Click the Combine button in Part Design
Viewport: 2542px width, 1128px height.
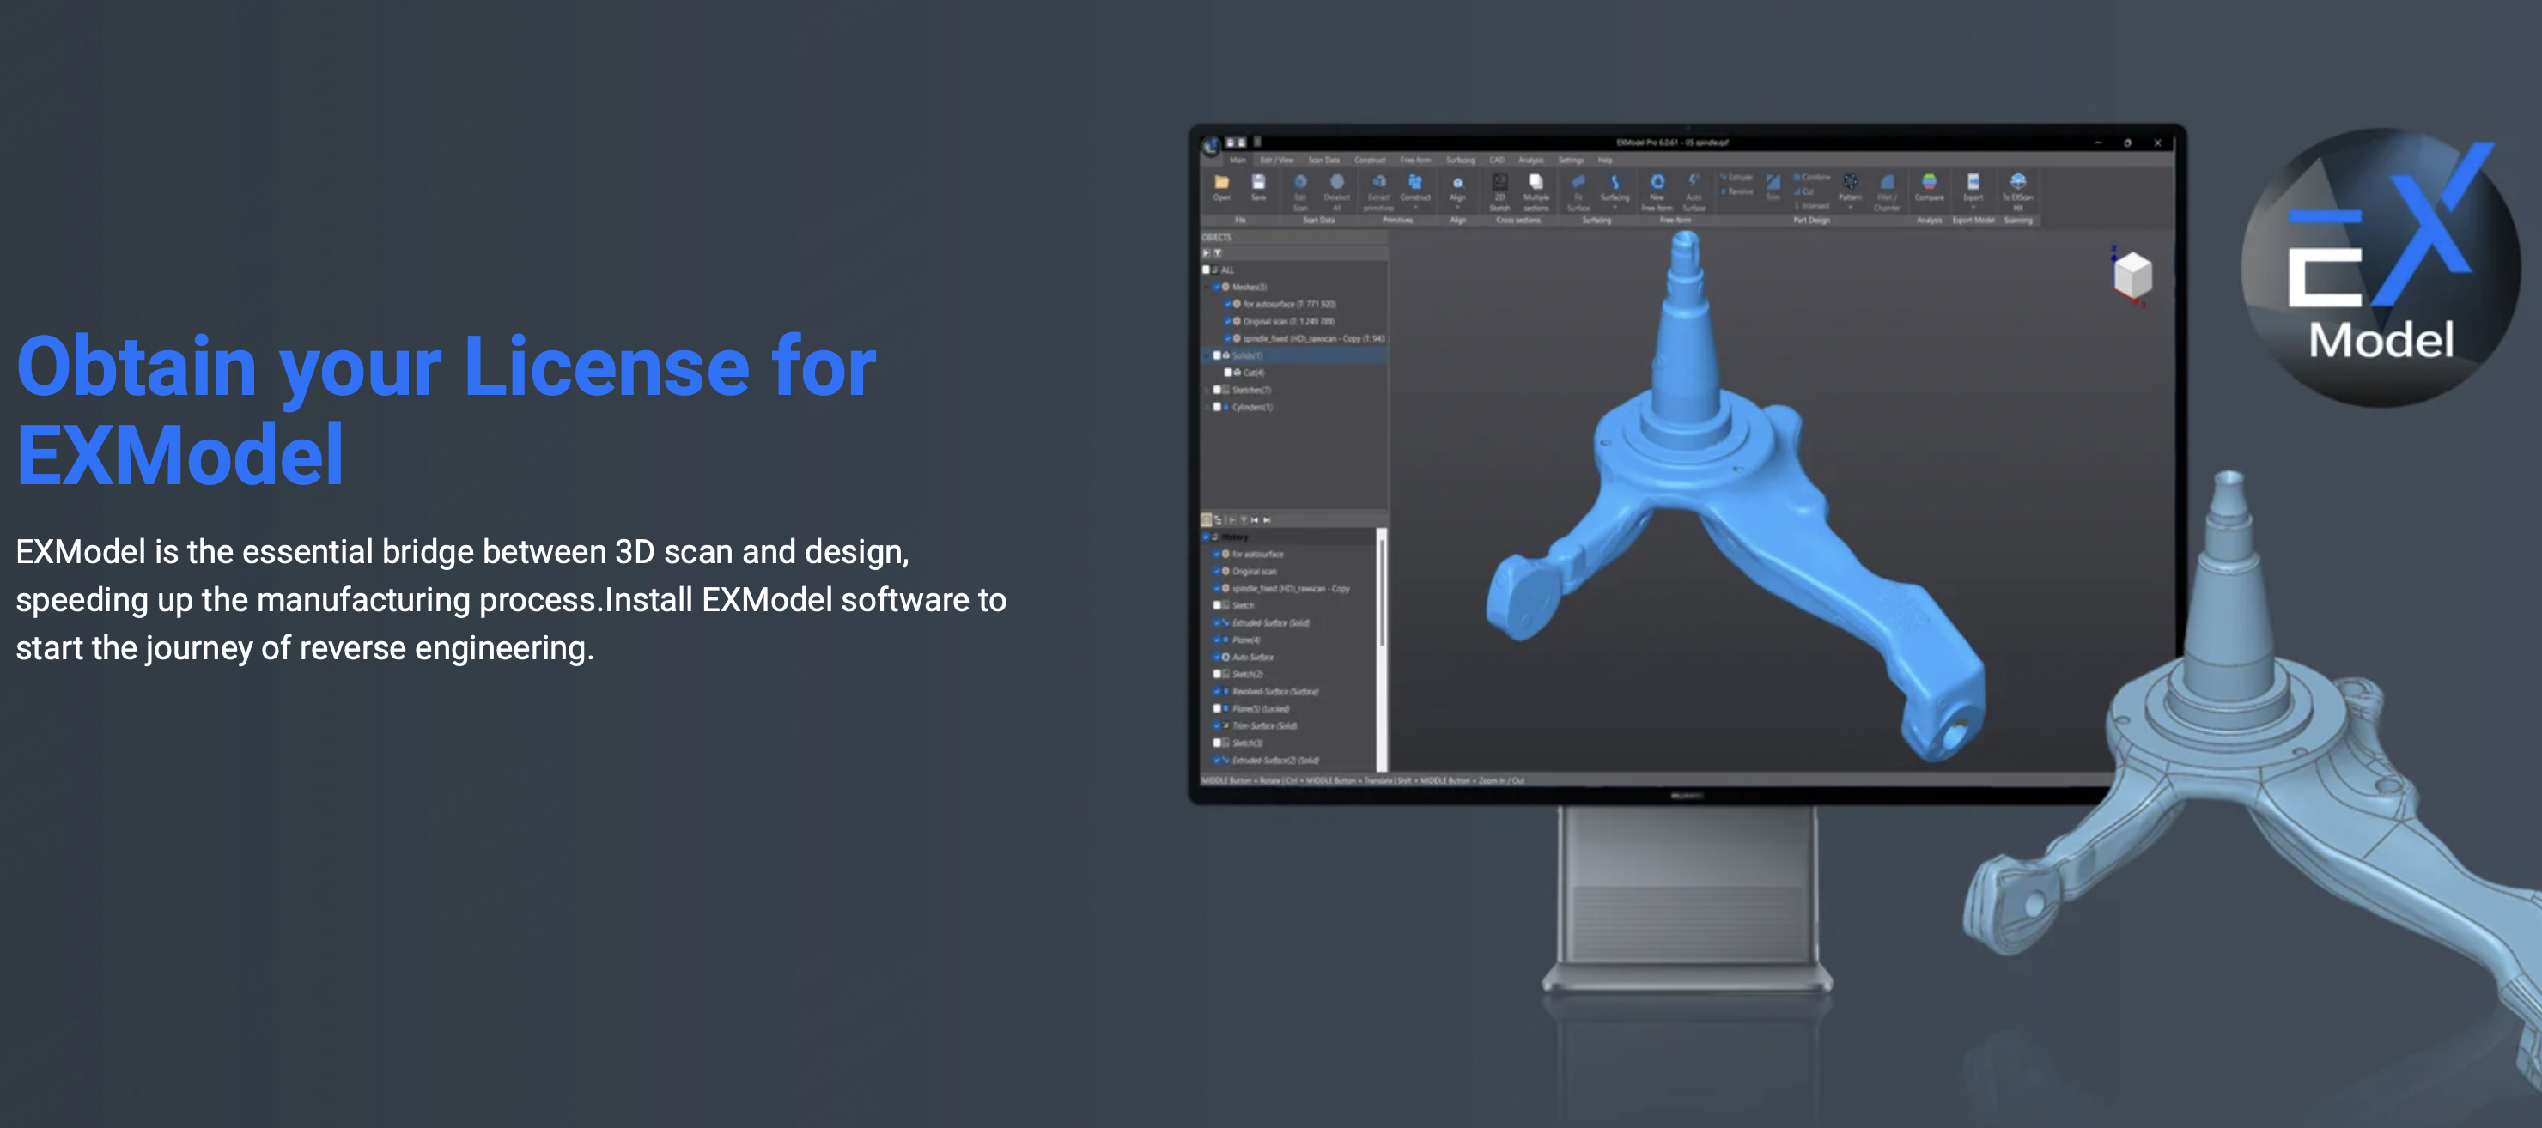pos(1812,178)
